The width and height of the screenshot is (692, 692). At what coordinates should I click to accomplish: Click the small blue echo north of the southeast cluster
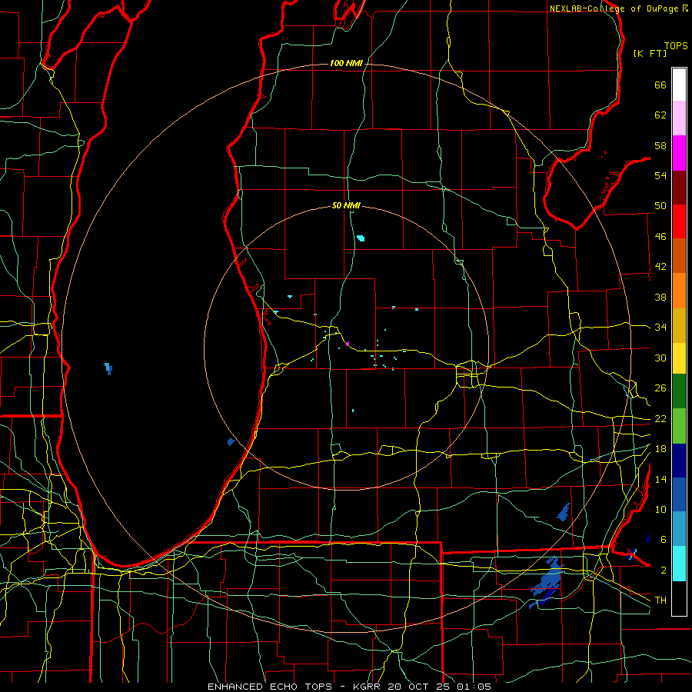(x=564, y=512)
